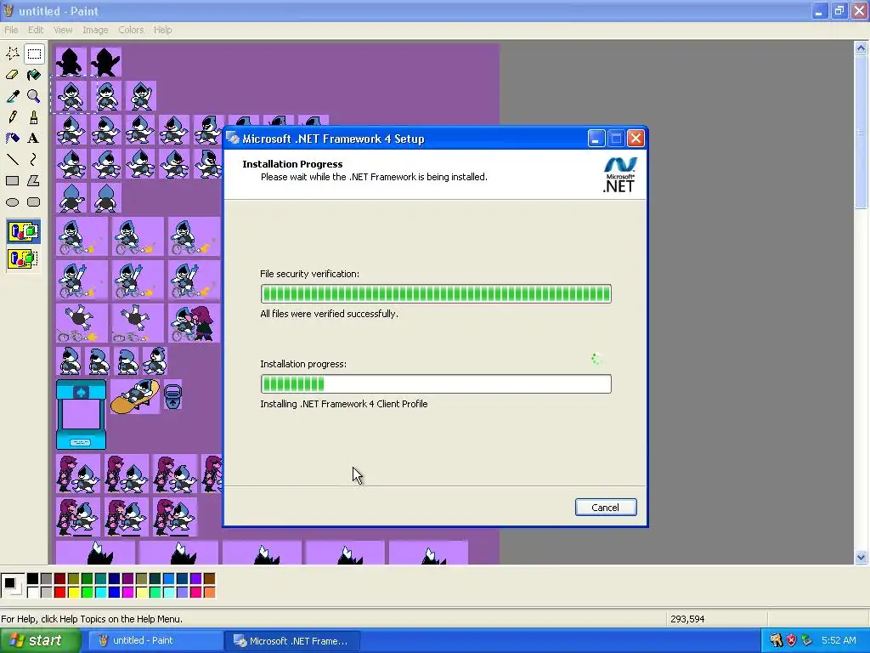
Task: Click the 293,594 coordinates in status bar
Action: click(687, 619)
